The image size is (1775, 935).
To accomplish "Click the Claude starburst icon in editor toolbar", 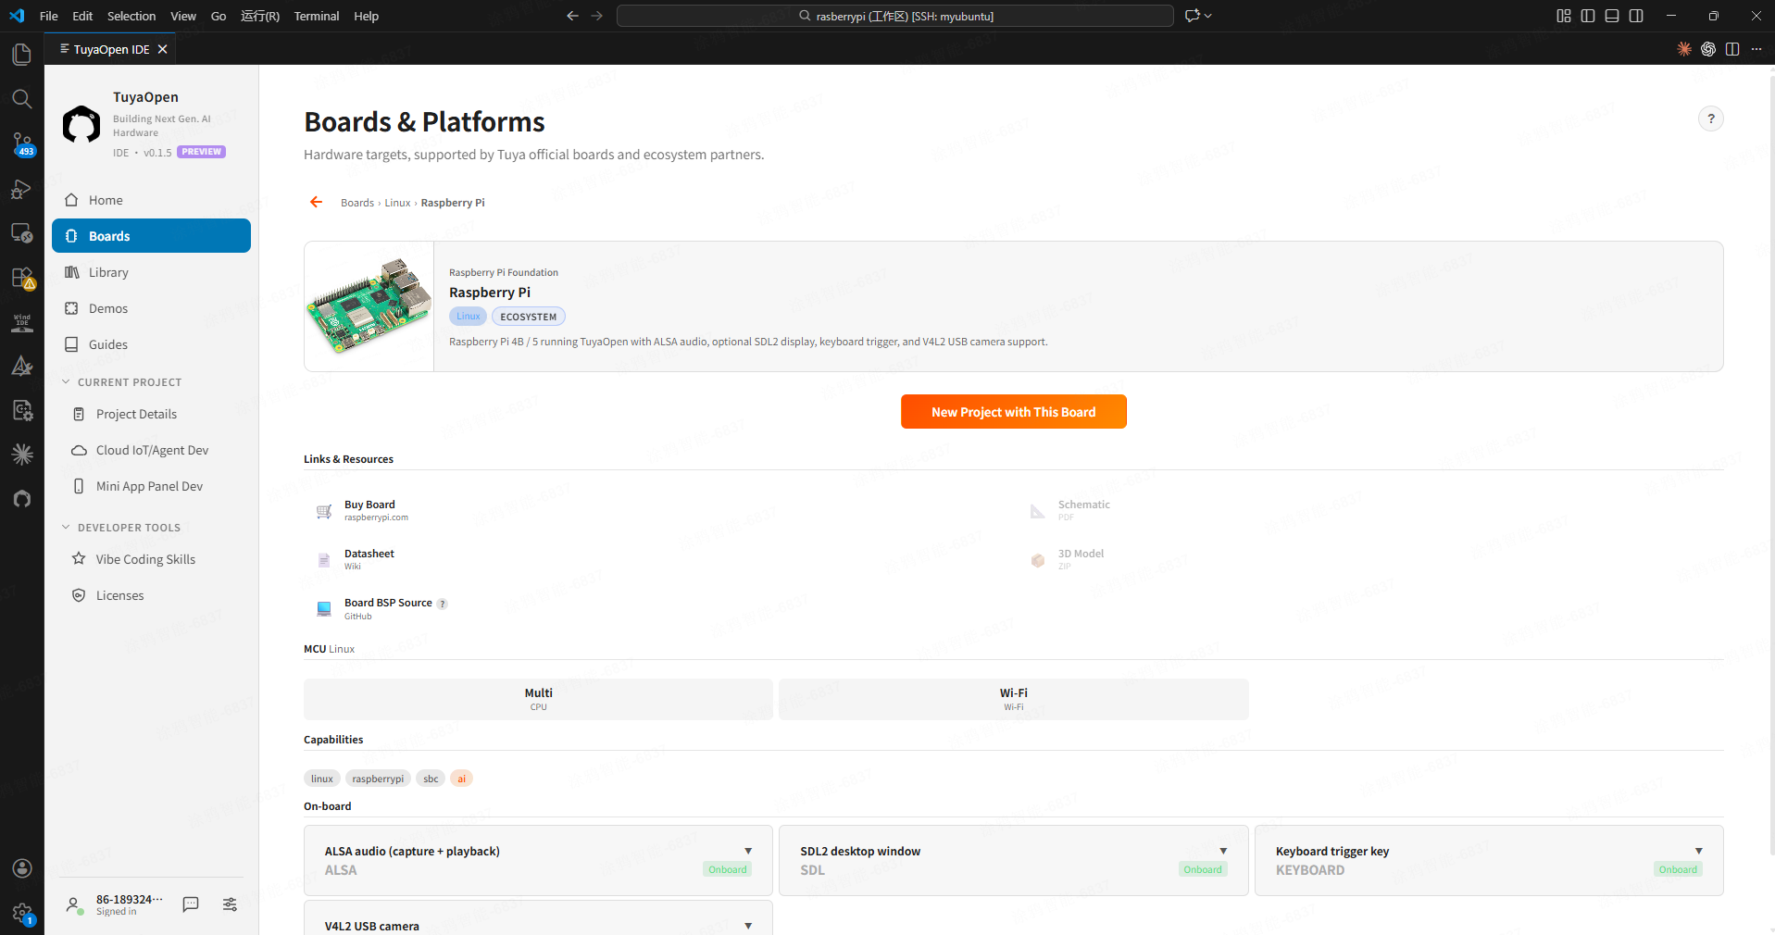I will (x=1684, y=49).
